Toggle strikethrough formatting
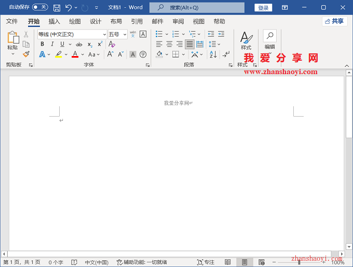This screenshot has height=267, width=353. [x=79, y=44]
